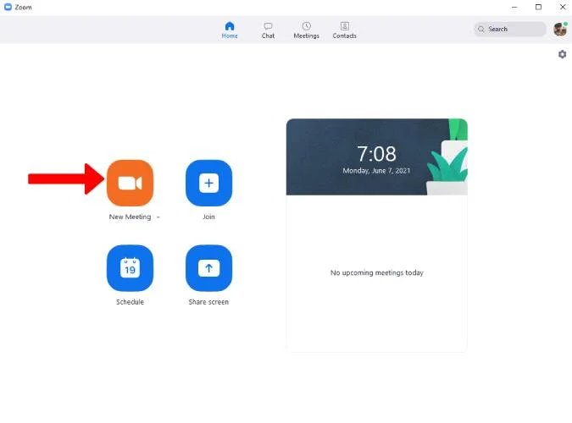
Task: Maximize the Zoom window
Action: (x=538, y=7)
